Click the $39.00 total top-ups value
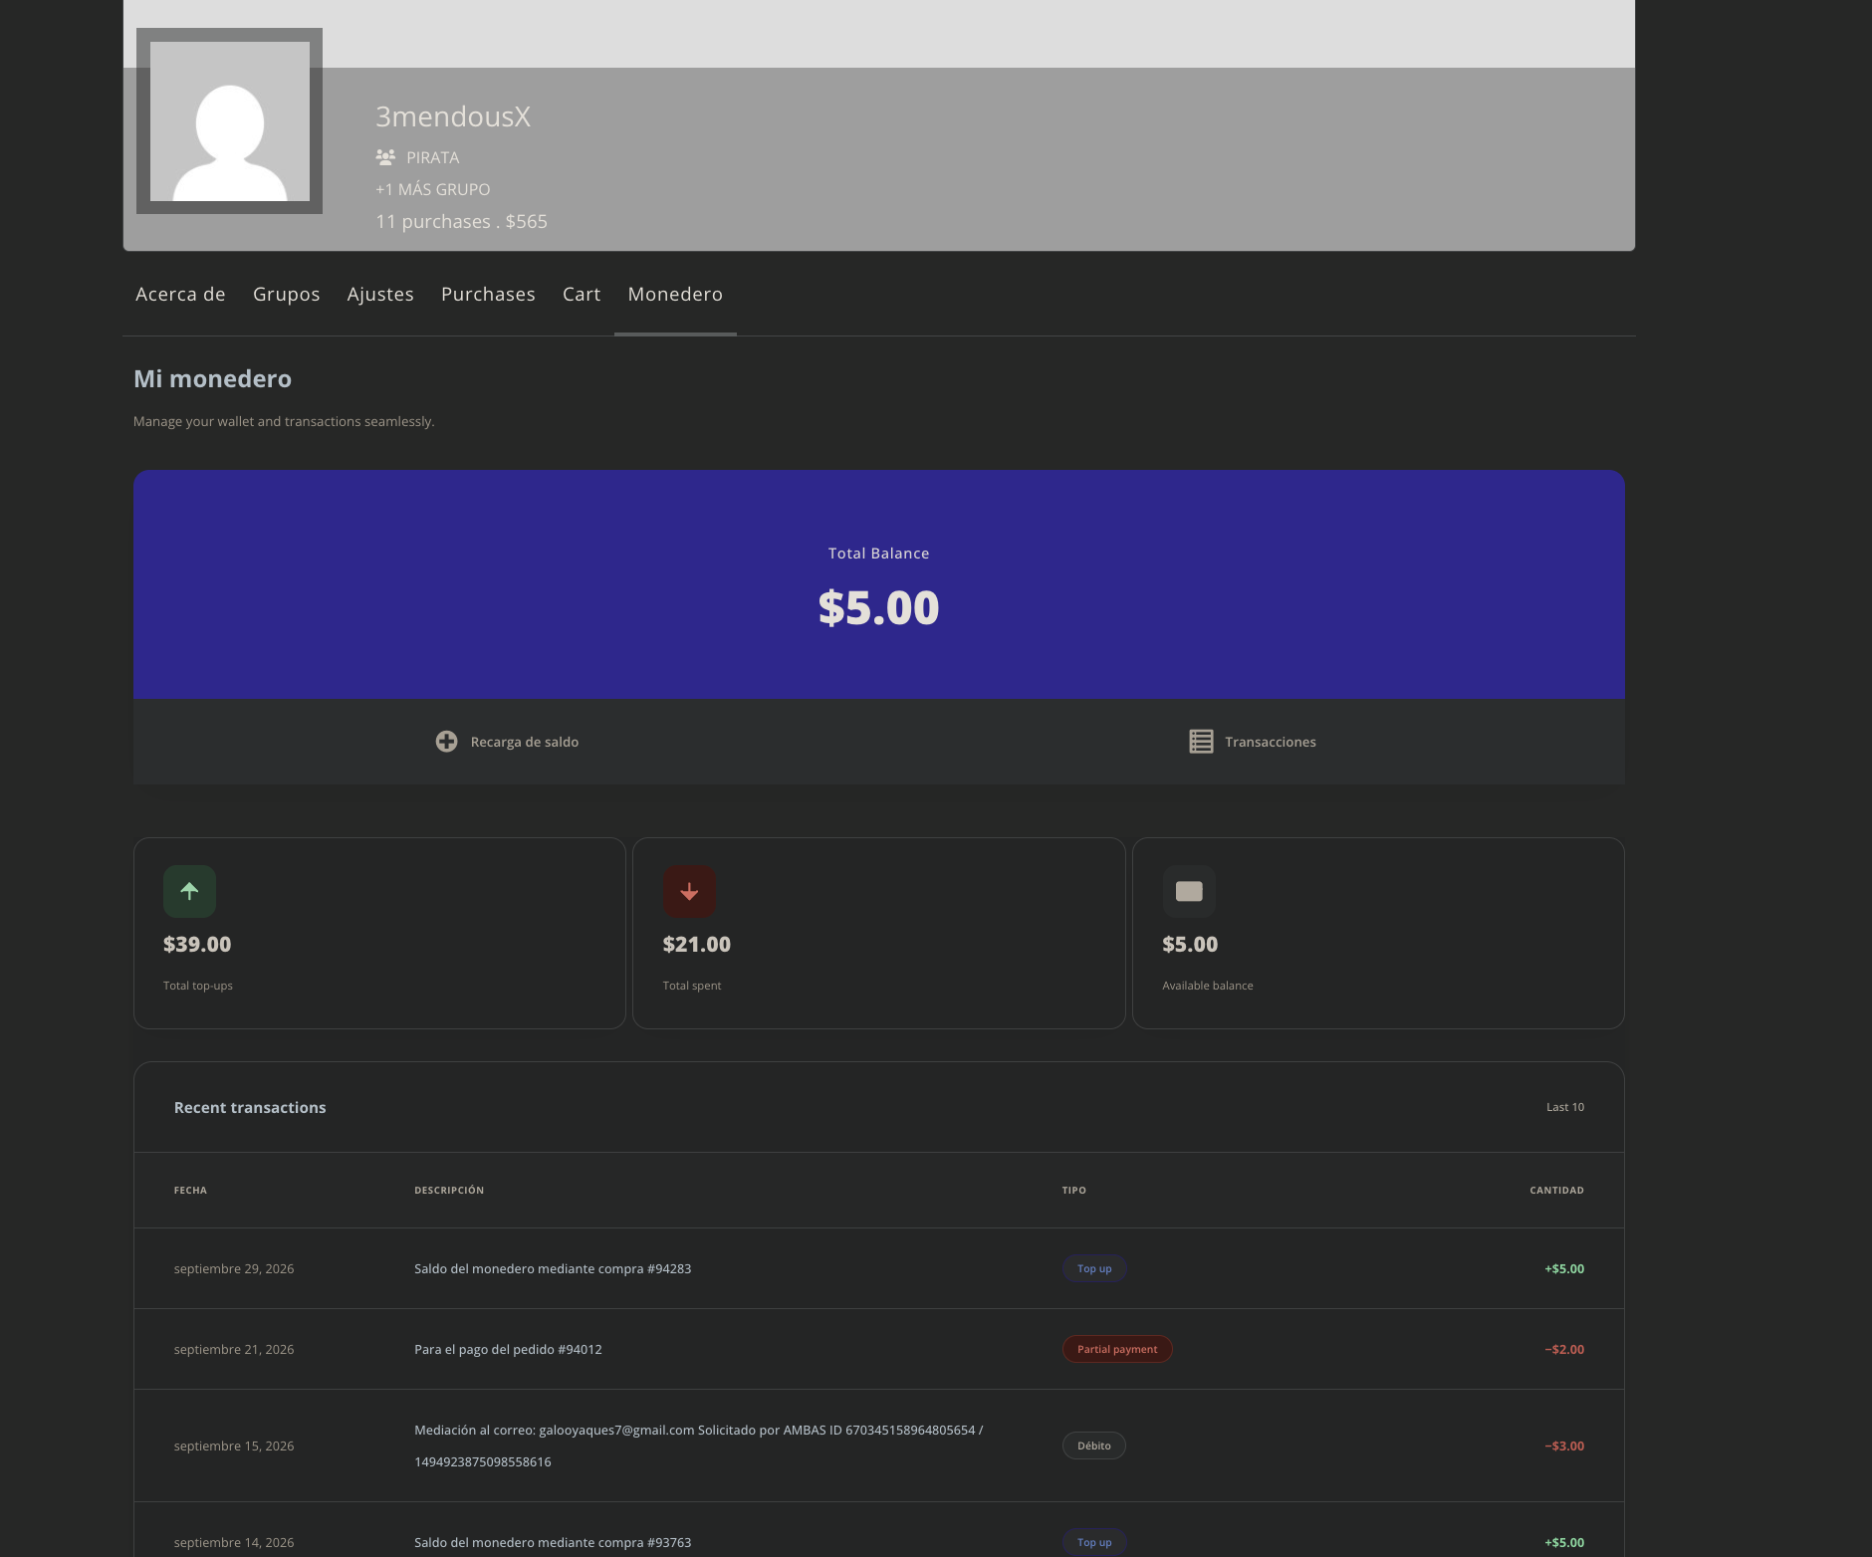This screenshot has width=1872, height=1557. click(197, 944)
